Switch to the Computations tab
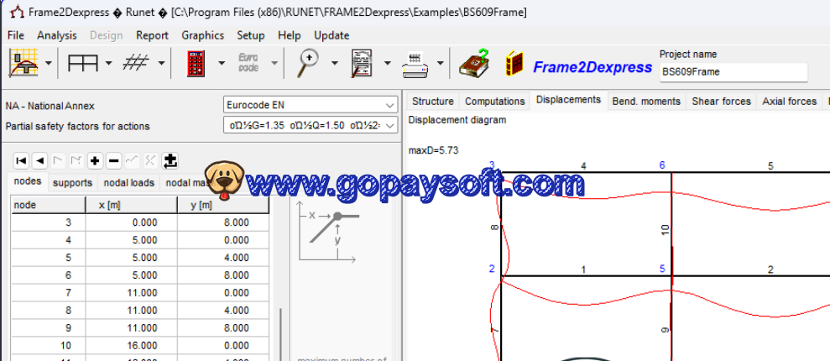The image size is (830, 361). (494, 101)
